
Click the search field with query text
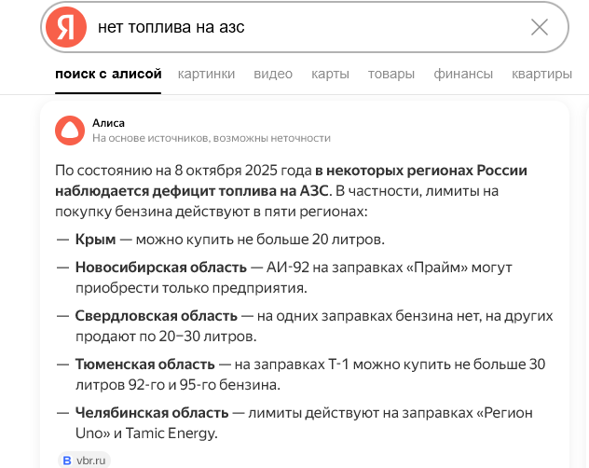pos(304,27)
